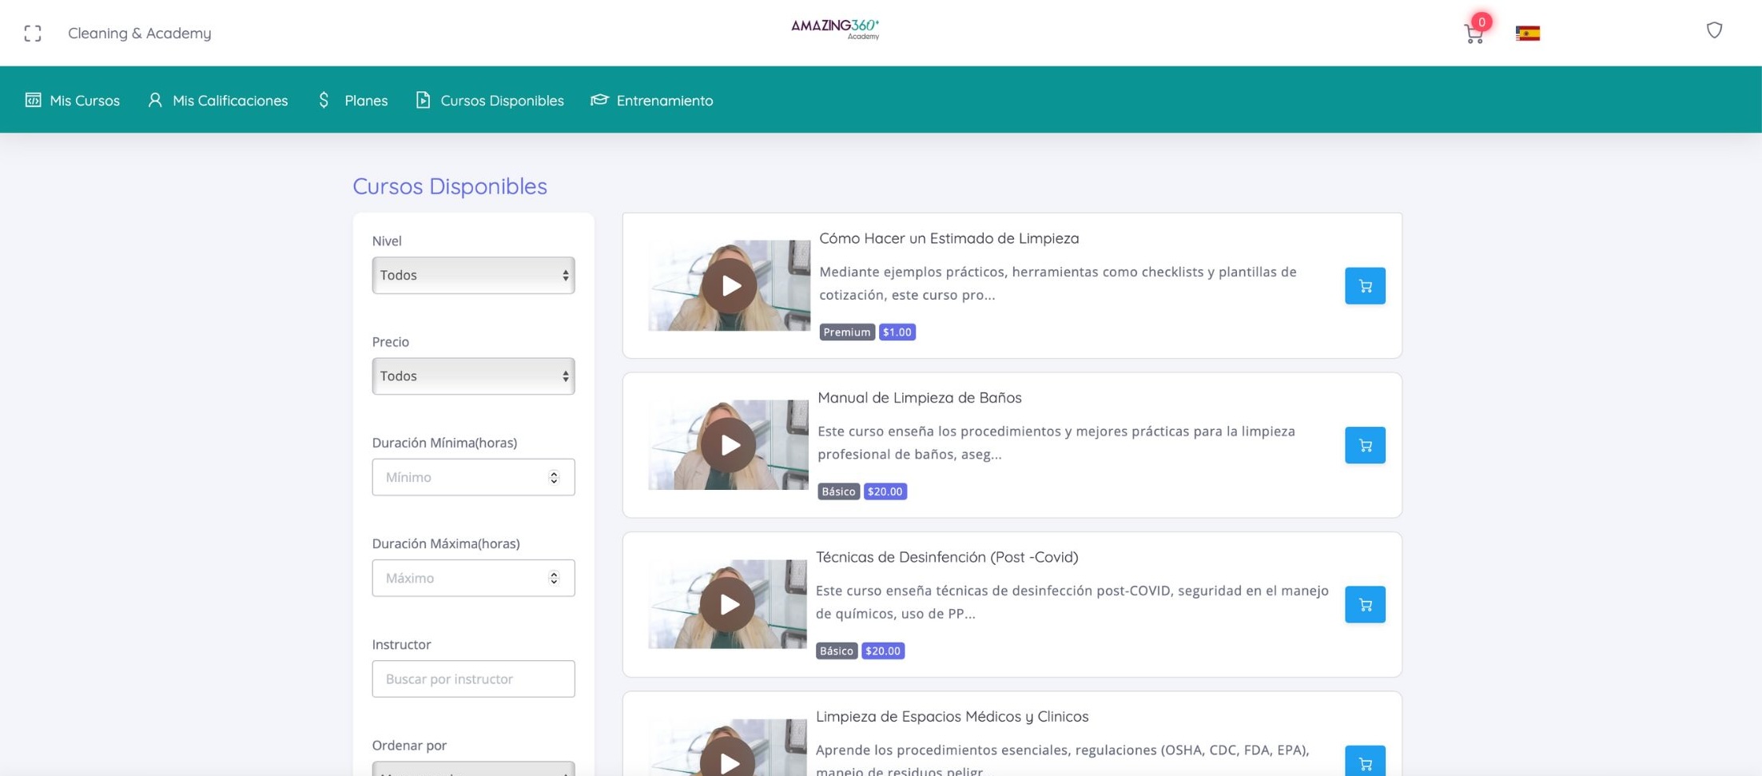
Task: Adjust the Máximo duration stepper arrows
Action: (554, 578)
